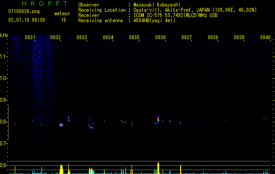275x174 pixels.
Task: Click the observer name Masayuki Kobayashi
Action: pyautogui.click(x=157, y=5)
